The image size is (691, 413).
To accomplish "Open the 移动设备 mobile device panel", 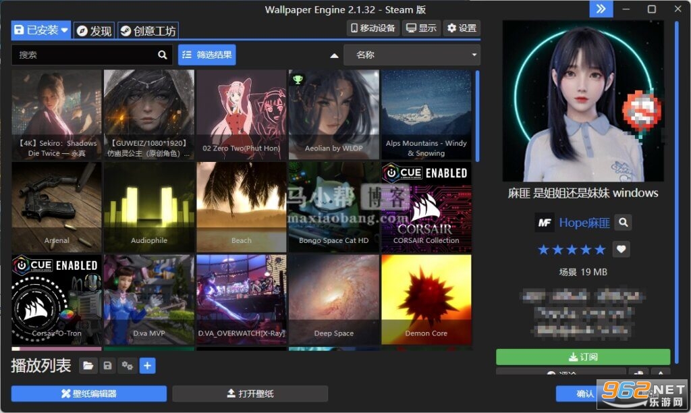I will pos(373,28).
